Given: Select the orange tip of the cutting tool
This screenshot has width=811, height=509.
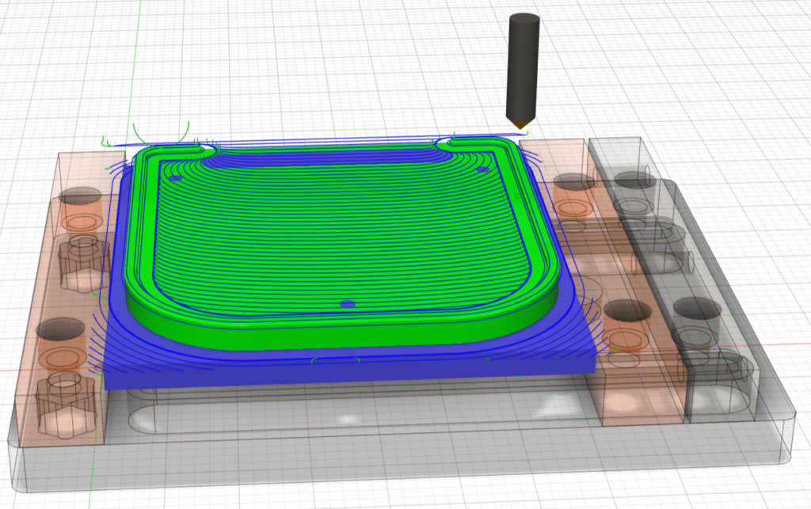Looking at the screenshot, I should pos(520,124).
